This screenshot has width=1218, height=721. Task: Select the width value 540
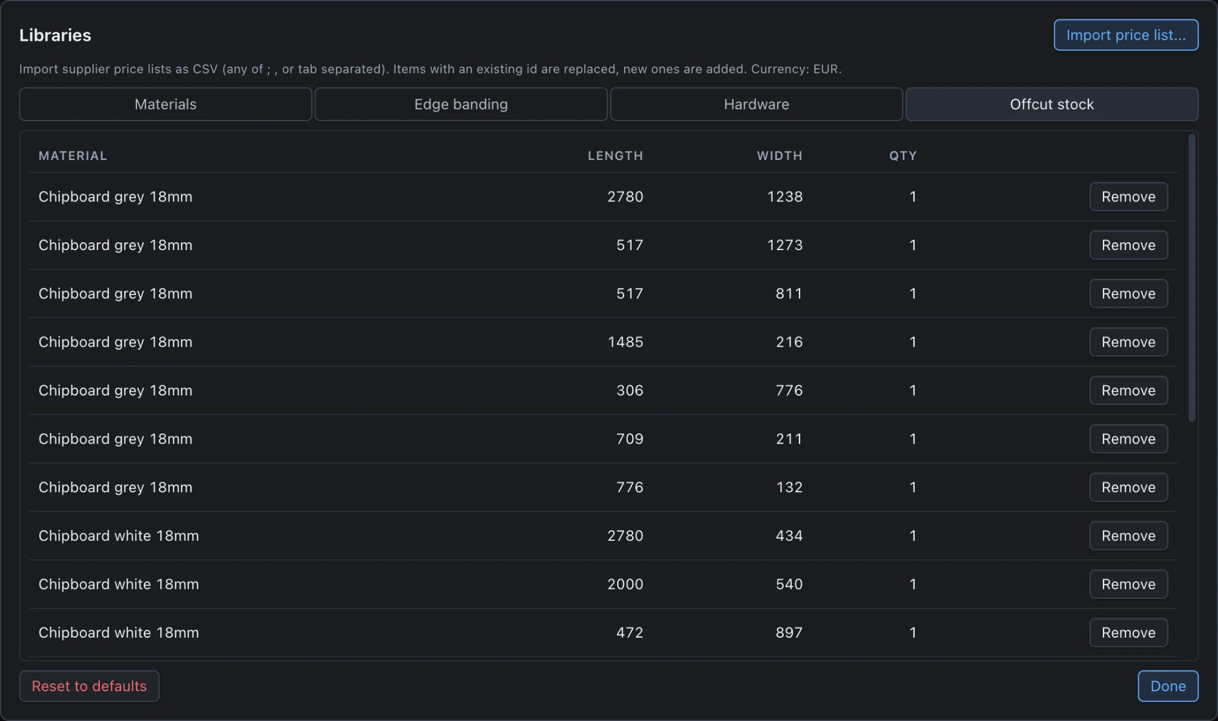tap(789, 584)
